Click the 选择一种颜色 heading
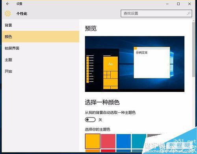This screenshot has height=154, width=197. point(102,102)
